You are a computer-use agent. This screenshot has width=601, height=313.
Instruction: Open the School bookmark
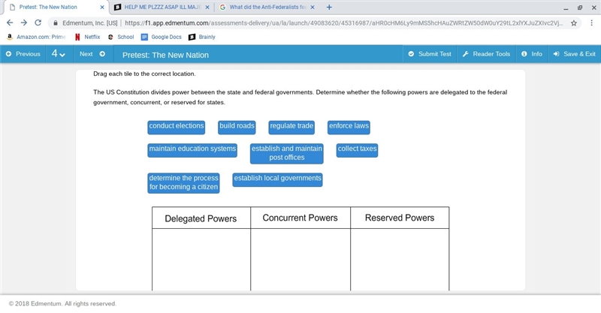(x=121, y=37)
